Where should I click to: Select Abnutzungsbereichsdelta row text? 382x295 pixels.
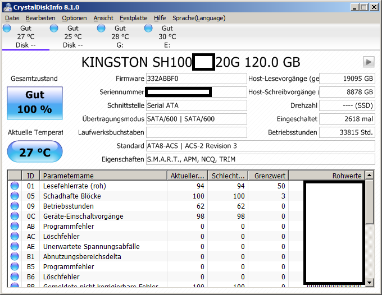click(82, 256)
